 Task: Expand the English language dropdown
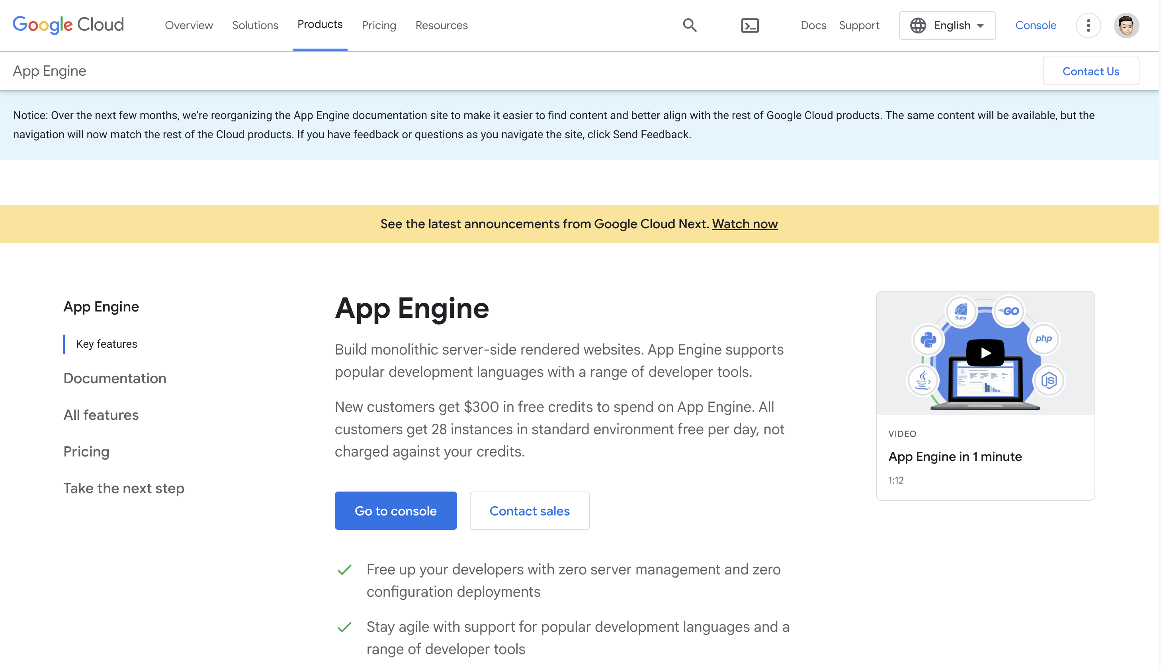[947, 25]
